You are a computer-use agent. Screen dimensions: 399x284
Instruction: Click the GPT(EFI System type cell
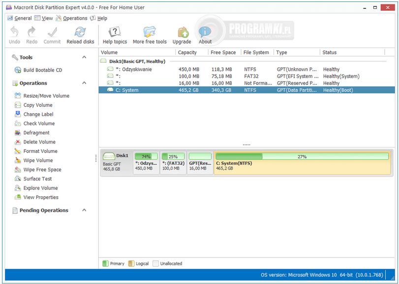coord(298,76)
